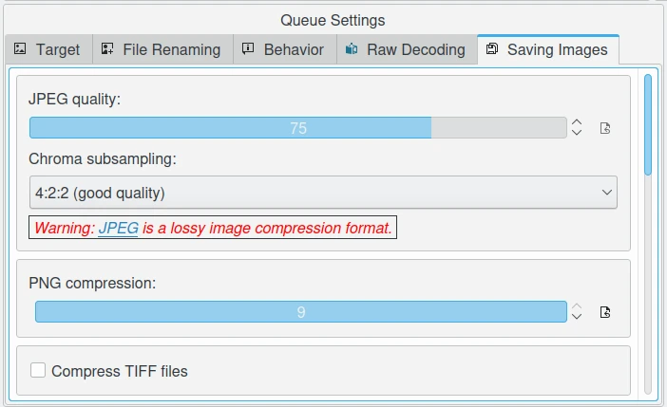Switch to the File Renaming tab
The image size is (667, 407).
pyautogui.click(x=171, y=49)
